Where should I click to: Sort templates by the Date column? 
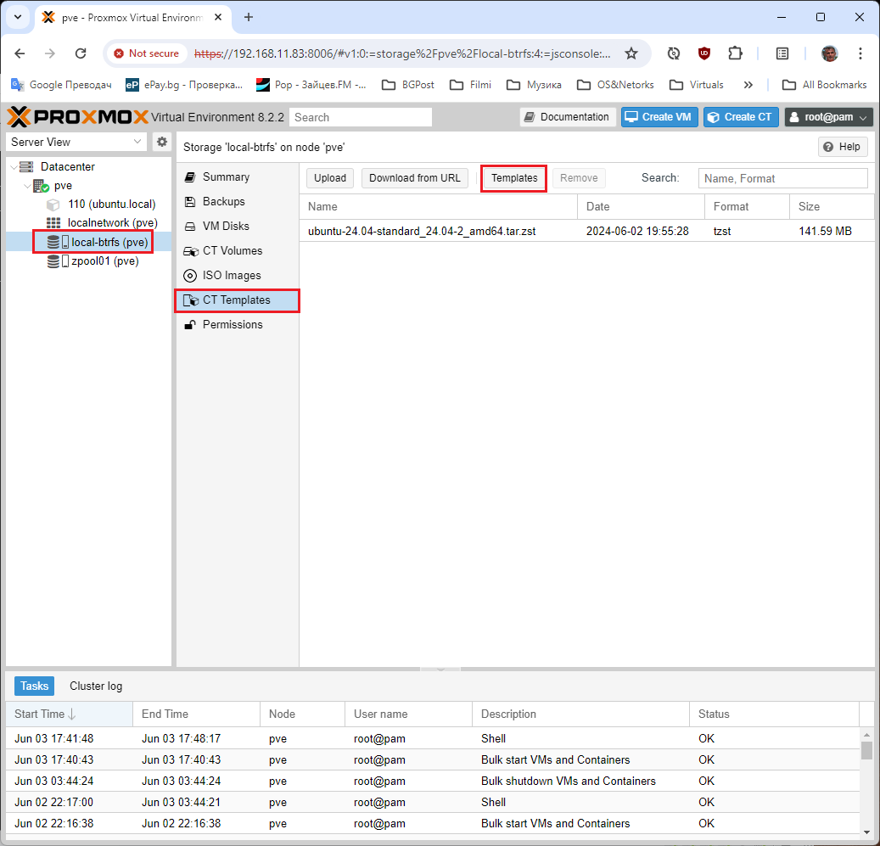click(x=641, y=206)
